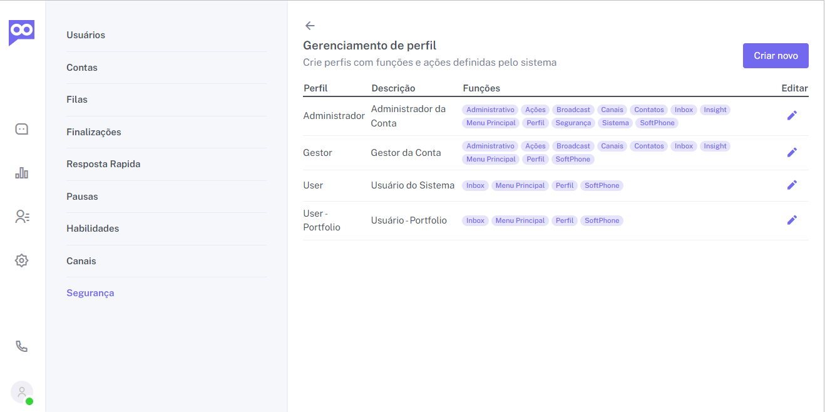Edit the Gestor profile pencil icon
The image size is (825, 412).
click(792, 152)
